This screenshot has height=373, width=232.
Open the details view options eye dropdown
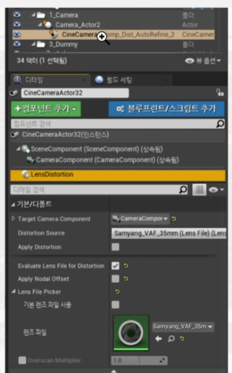coord(216,190)
